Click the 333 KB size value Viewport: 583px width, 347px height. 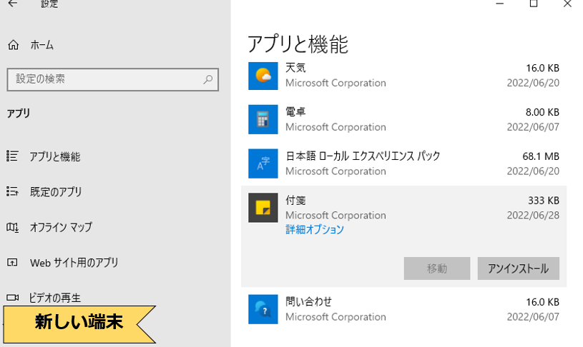pos(544,201)
